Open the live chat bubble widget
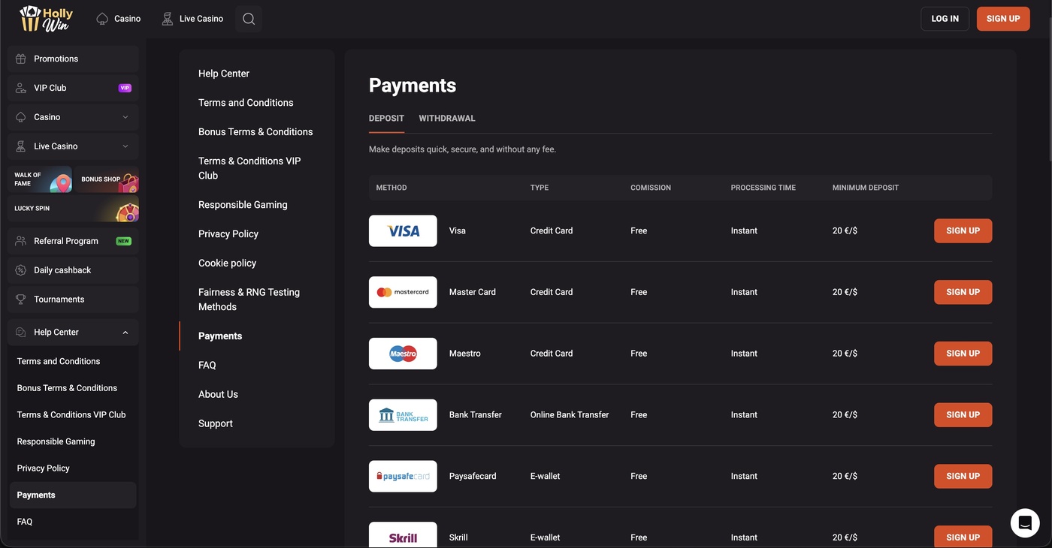The height and width of the screenshot is (548, 1052). click(1025, 523)
